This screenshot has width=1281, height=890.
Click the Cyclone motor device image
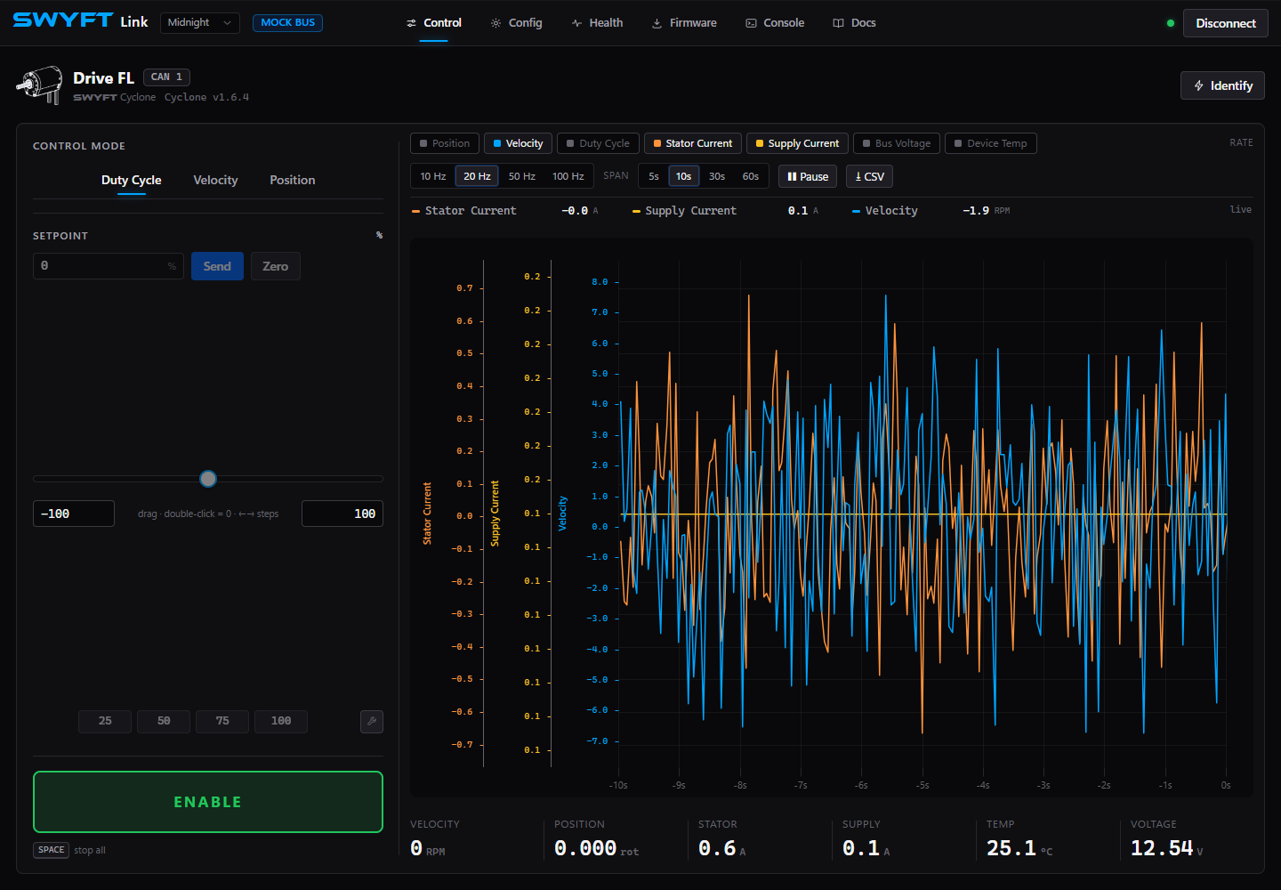[x=40, y=85]
